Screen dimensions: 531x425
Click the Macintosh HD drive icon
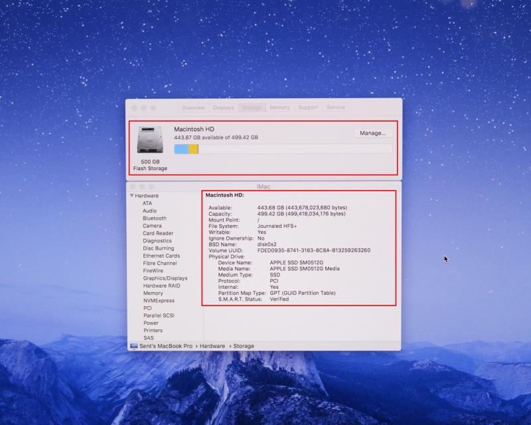tap(150, 139)
